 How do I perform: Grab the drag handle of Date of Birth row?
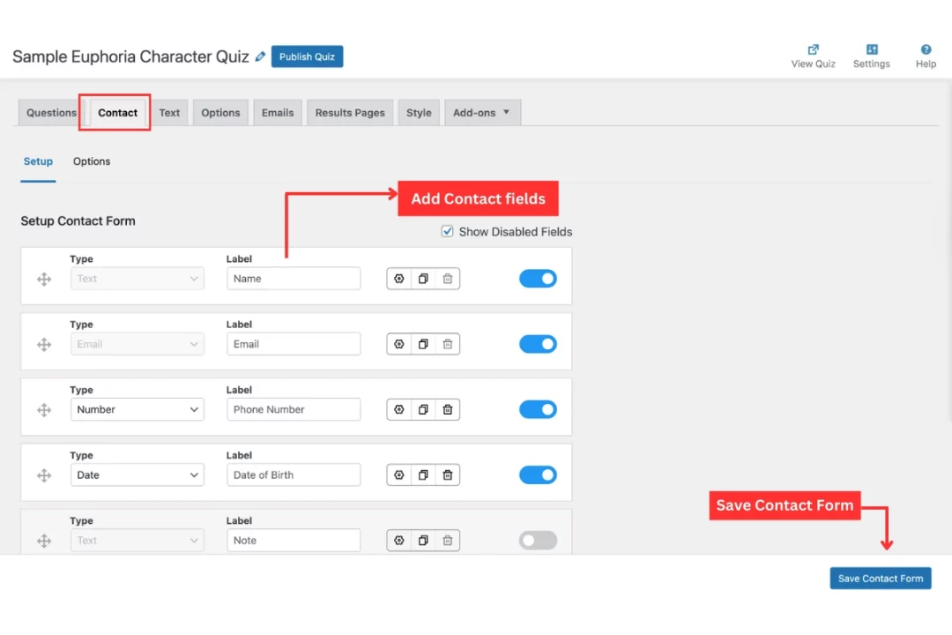(x=44, y=475)
